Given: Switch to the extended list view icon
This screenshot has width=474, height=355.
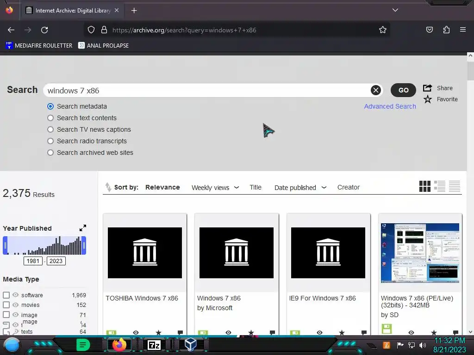Looking at the screenshot, I should click(440, 186).
